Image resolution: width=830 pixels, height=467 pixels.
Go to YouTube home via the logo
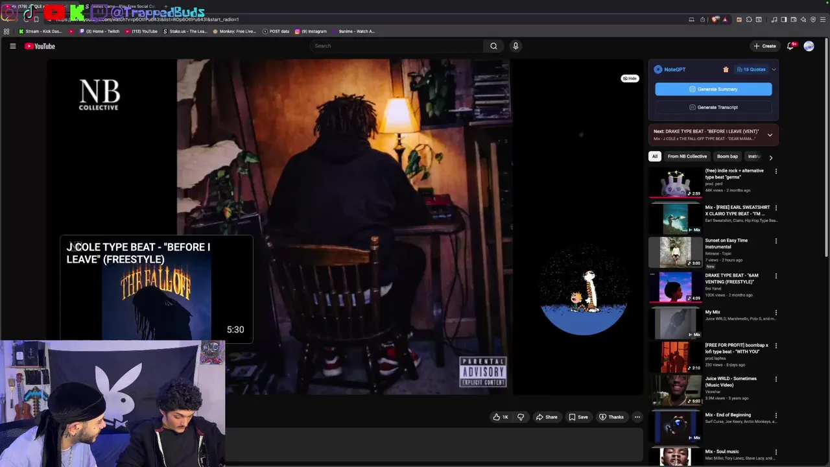click(x=40, y=46)
